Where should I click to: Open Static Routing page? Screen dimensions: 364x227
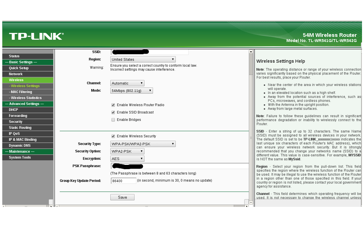pos(28,128)
